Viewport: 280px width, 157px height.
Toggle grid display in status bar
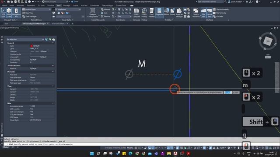coord(136,148)
